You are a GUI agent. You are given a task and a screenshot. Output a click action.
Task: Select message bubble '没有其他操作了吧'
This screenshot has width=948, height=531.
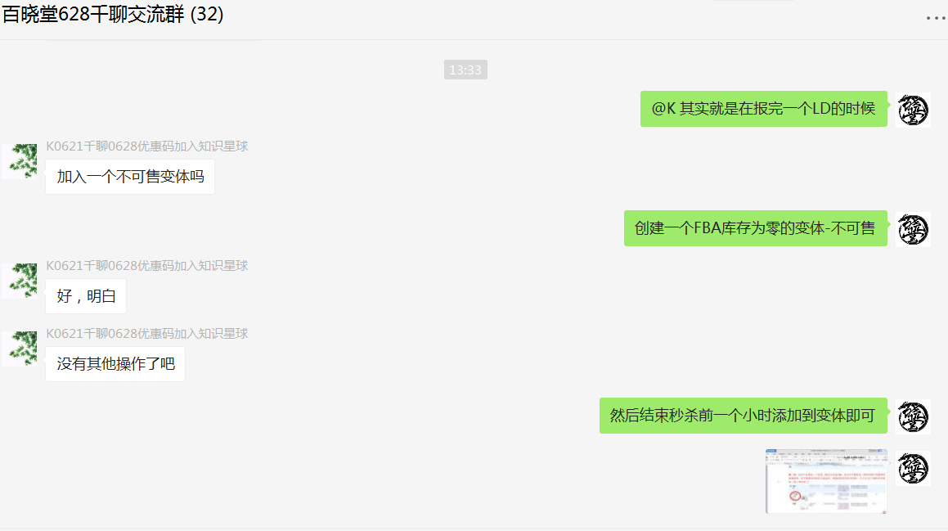115,364
